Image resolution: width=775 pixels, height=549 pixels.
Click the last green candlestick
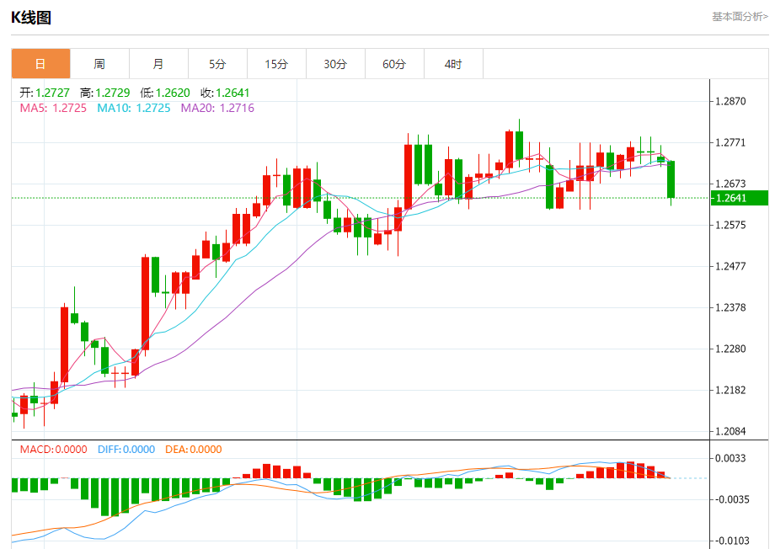pos(671,179)
